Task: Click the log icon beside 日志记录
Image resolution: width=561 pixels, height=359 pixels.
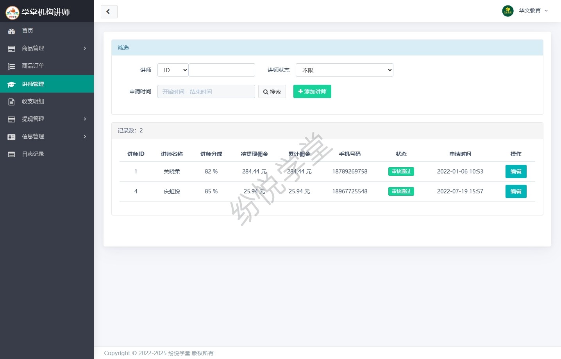Action: (x=11, y=154)
